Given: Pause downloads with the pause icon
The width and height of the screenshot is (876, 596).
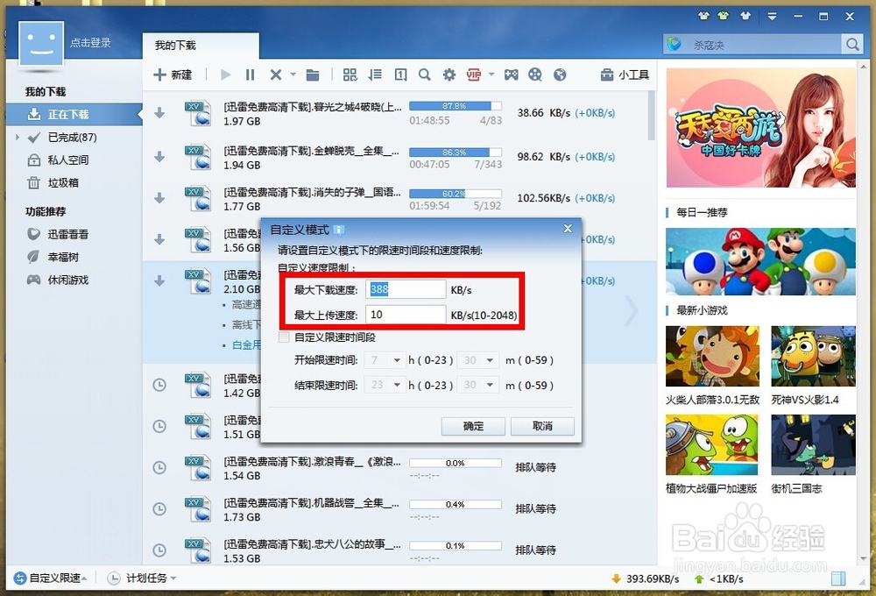Looking at the screenshot, I should pos(250,74).
